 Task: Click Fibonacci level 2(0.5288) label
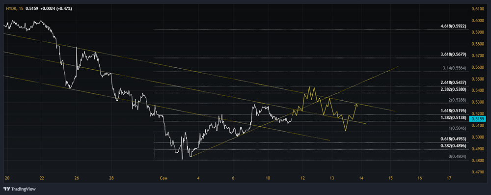click(x=458, y=100)
